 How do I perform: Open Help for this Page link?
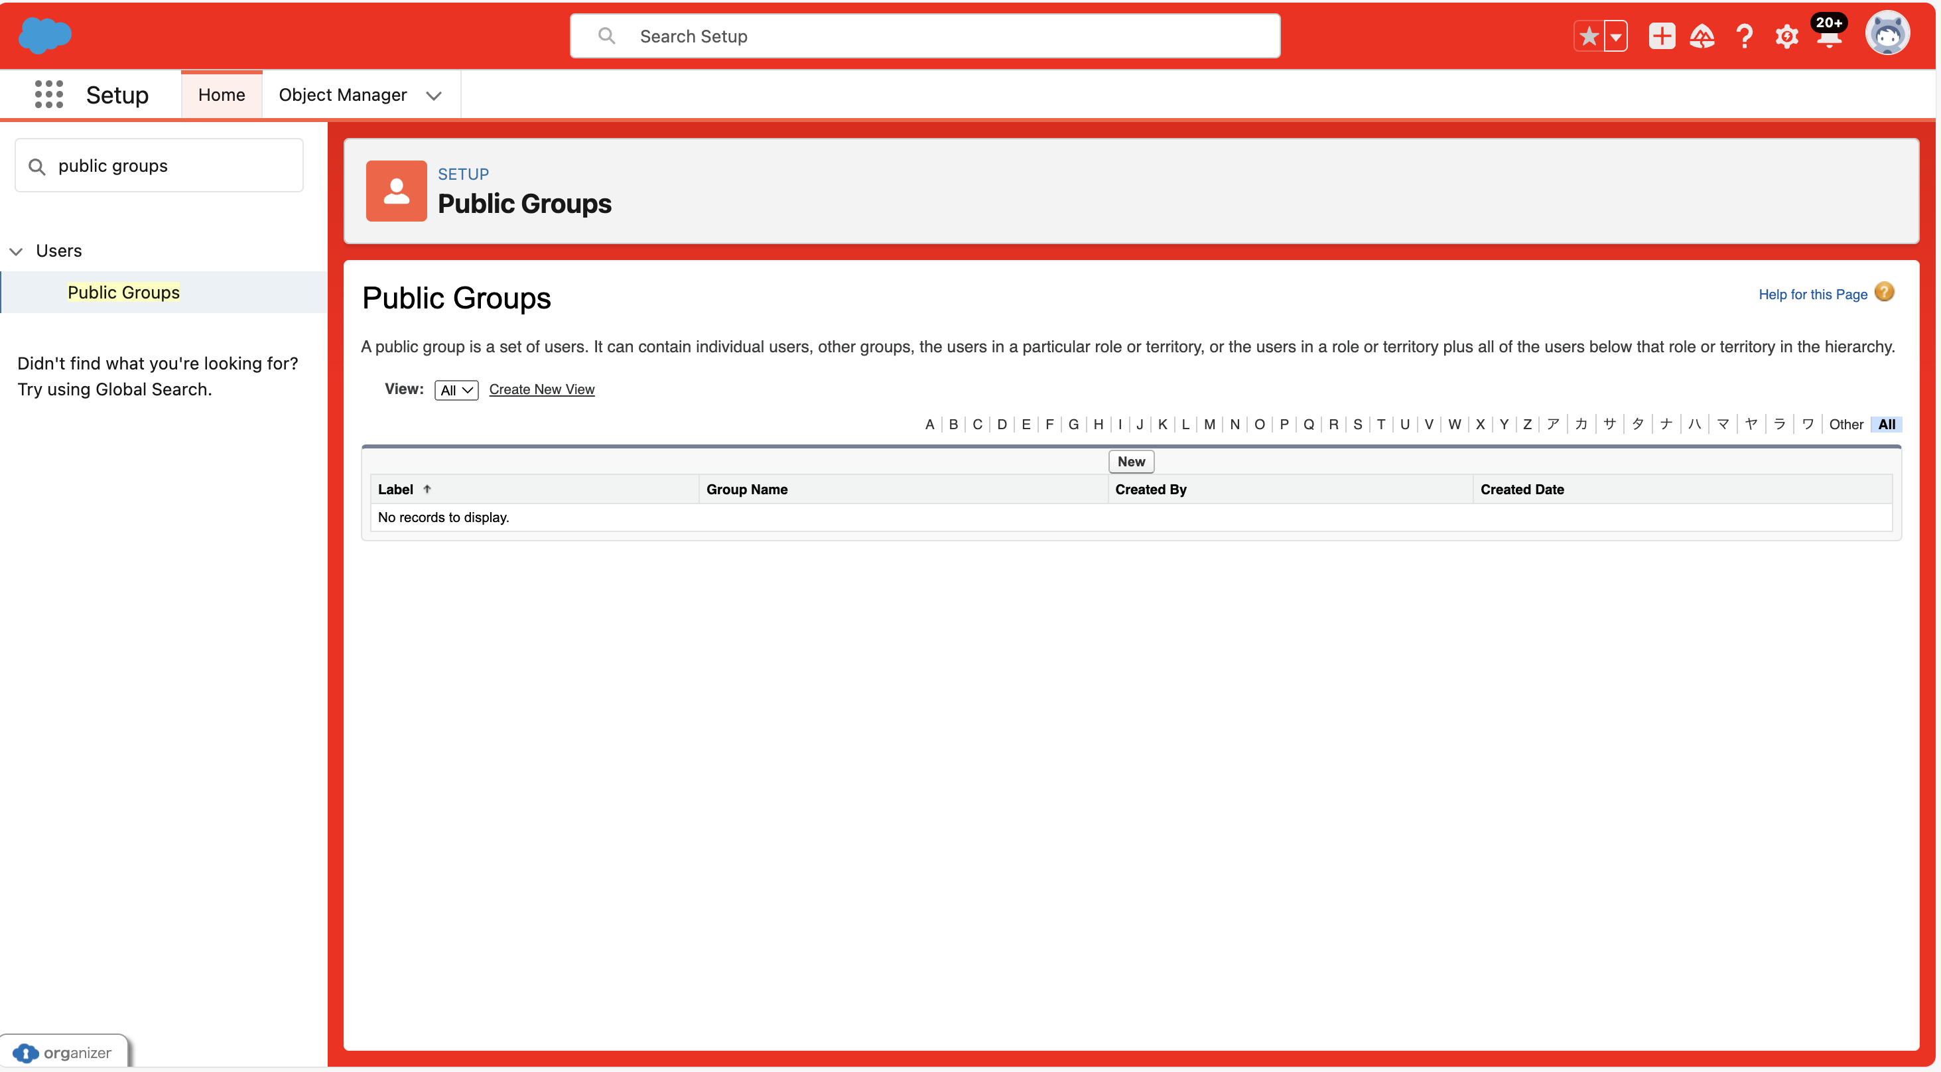1812,295
